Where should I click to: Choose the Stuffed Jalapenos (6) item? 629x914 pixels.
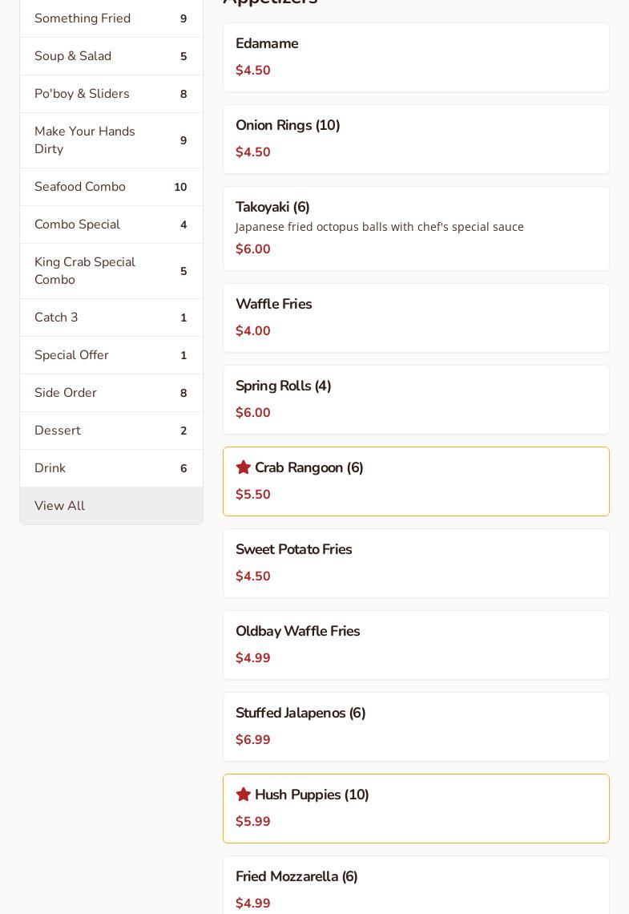(x=415, y=726)
